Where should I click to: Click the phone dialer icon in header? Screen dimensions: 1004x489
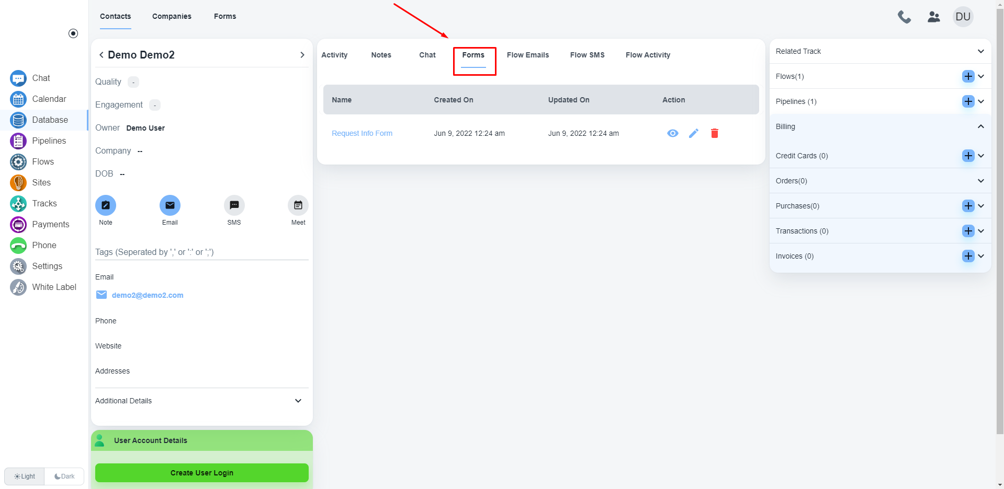(904, 17)
